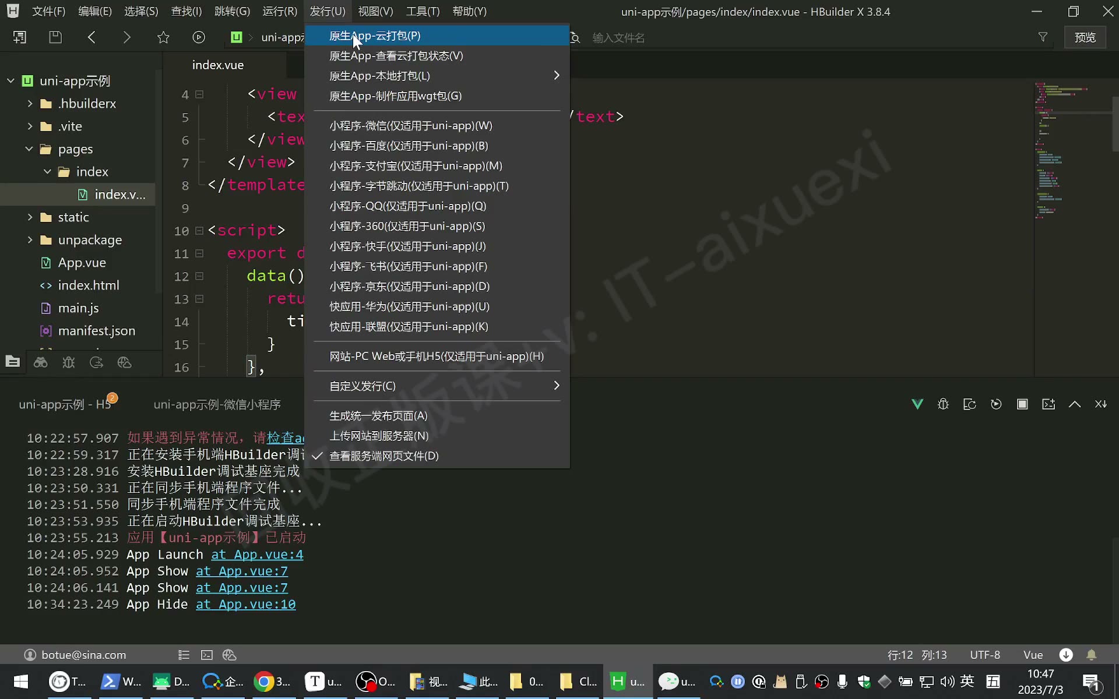Collapse the uni-app示例 project root
Screen dimensions: 1119x699
coord(10,80)
